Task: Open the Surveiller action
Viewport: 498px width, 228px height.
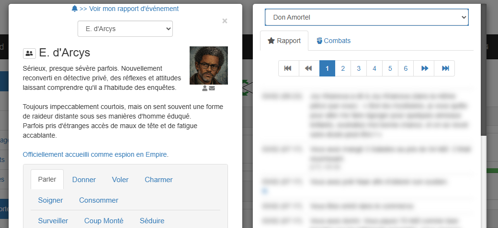Action: coord(53,221)
